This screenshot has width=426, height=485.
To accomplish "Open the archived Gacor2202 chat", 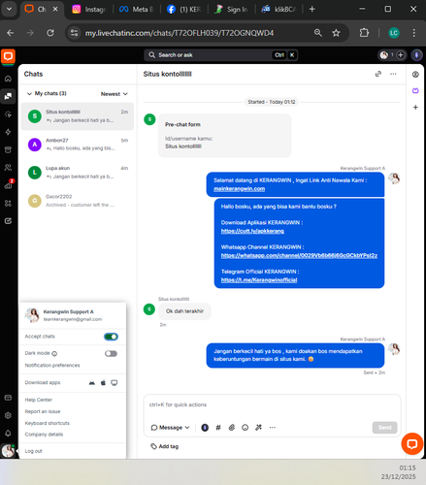I will (78, 201).
